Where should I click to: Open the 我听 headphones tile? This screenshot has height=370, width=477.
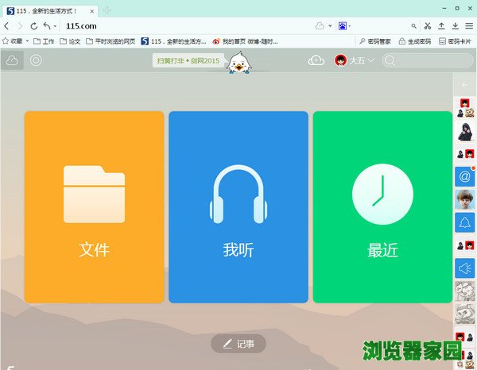238,206
